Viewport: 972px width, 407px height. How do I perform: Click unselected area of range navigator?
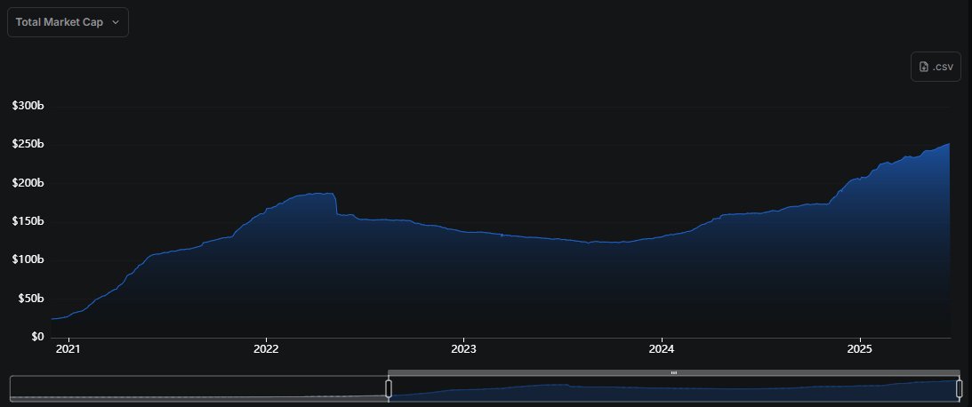[x=198, y=388]
